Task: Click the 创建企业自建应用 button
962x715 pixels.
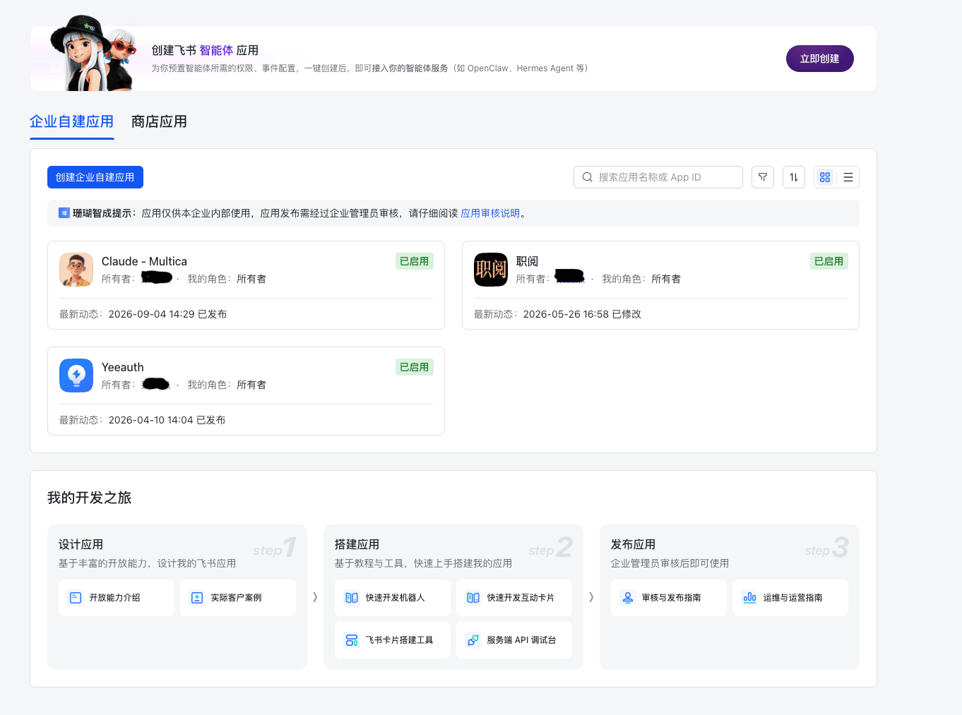Action: click(x=95, y=177)
